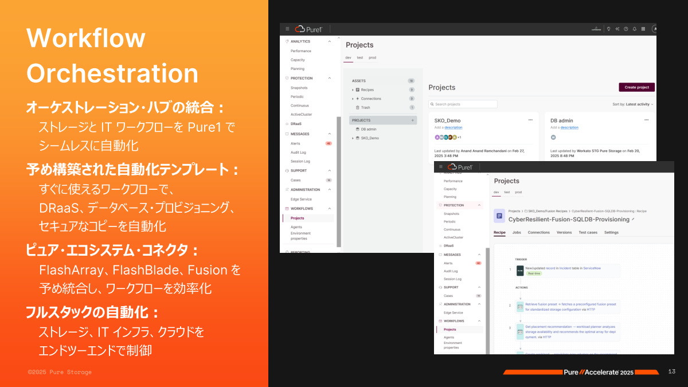The image size is (688, 387).
Task: Collapse the PROTECTION section in the sidebar
Action: 330,78
